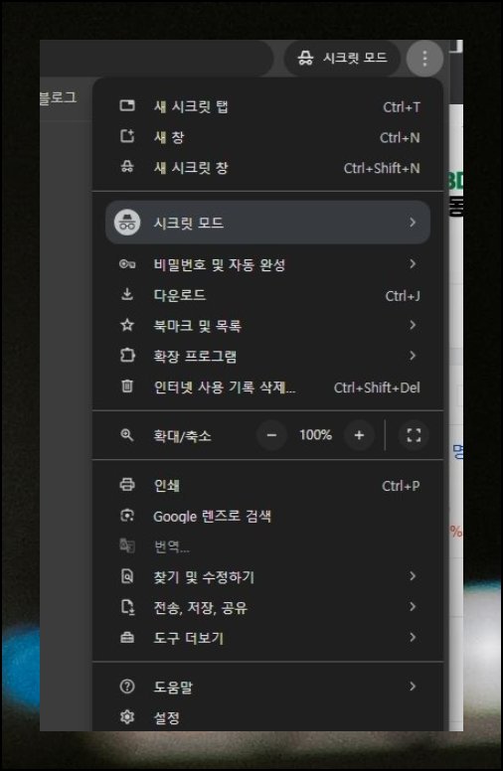Click the Ctrl+Shift+N shortcut text

tap(382, 168)
